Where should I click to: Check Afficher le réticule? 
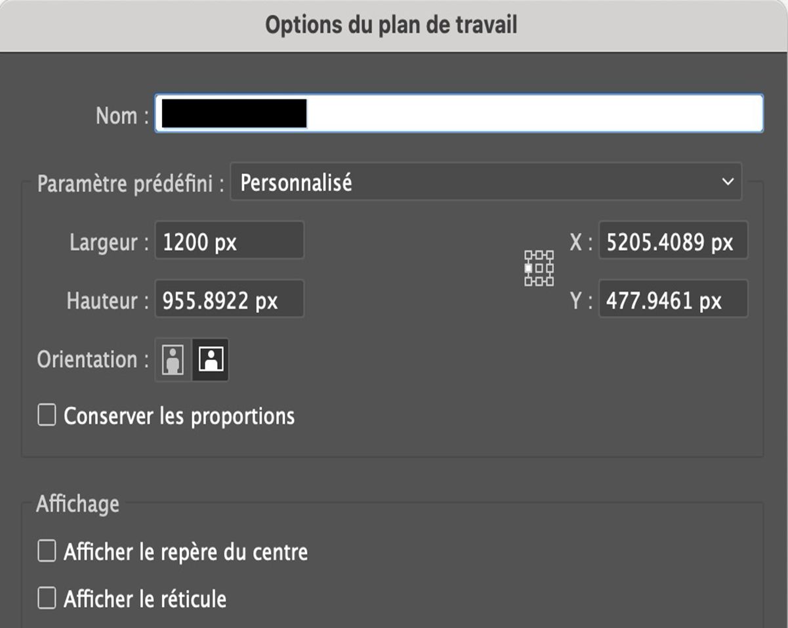click(46, 598)
